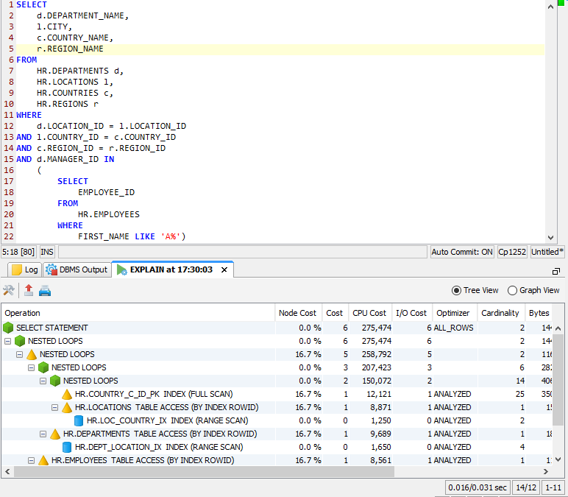Collapse the top-level NESTED LOOPS node

click(8, 341)
